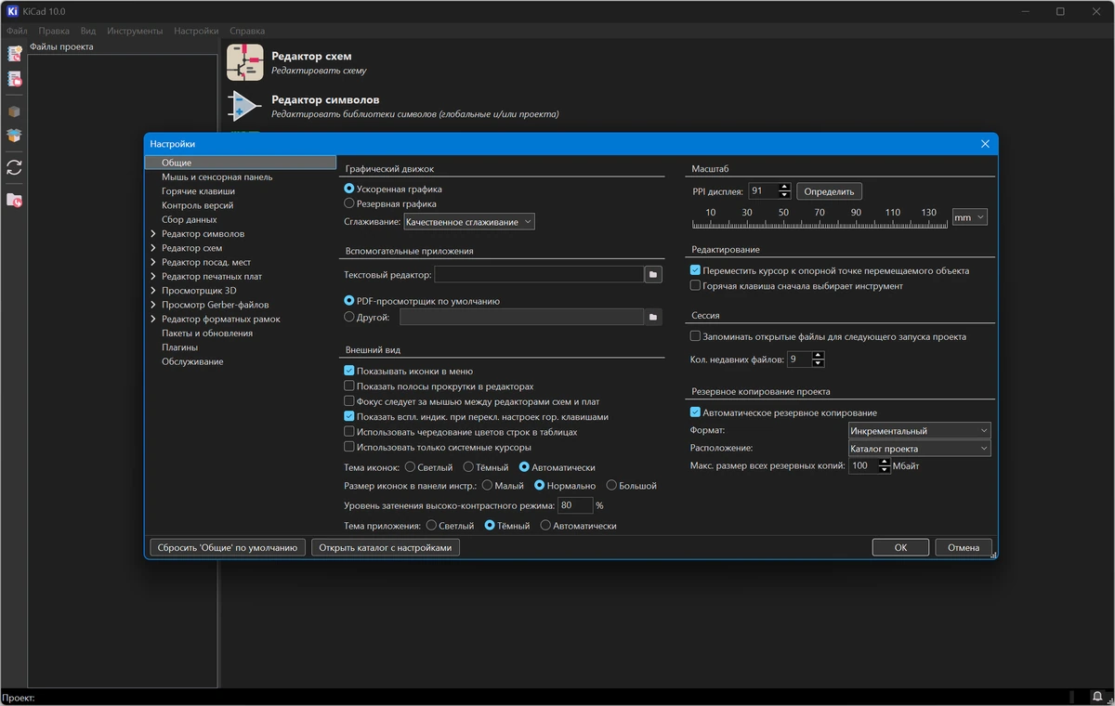Toggle Показать вспл. индик. при перекл. checkbox

coord(349,417)
